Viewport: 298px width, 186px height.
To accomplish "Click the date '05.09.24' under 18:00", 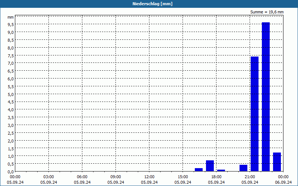I will (x=216, y=182).
